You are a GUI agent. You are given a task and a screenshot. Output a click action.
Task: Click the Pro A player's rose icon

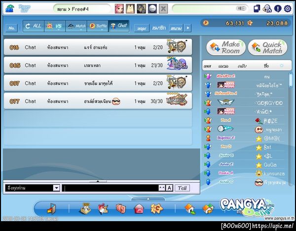click(x=259, y=121)
